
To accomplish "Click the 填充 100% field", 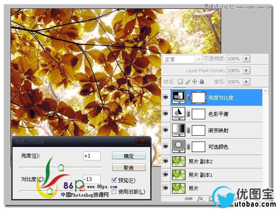I will [x=235, y=81].
